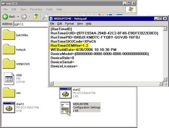Click Notepad scrollbar down arrow
The image size is (169, 128).
(165, 79)
